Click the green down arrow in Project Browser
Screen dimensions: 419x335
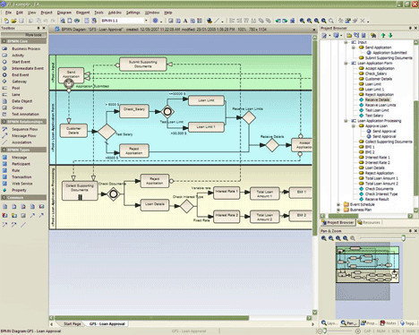(390, 36)
